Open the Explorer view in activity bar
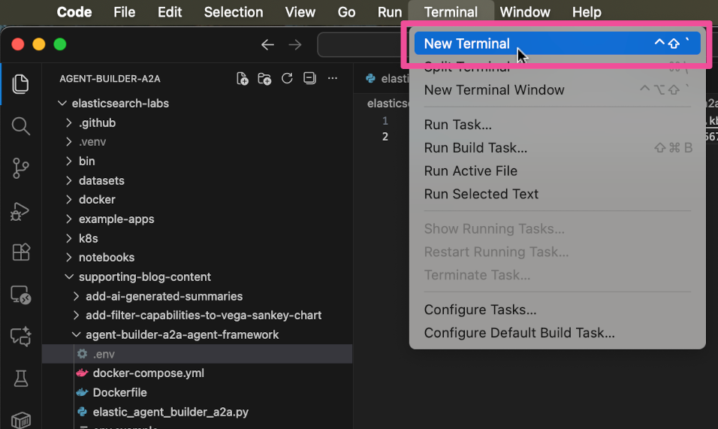 point(20,84)
